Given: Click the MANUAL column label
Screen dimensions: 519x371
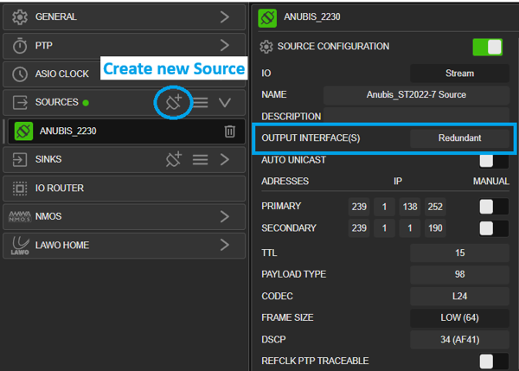Looking at the screenshot, I should (490, 182).
